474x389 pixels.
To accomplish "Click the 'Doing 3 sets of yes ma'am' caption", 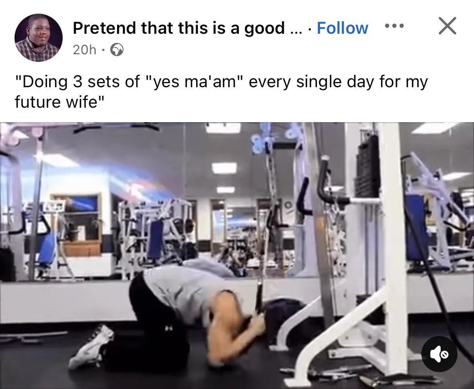I will pos(221,91).
